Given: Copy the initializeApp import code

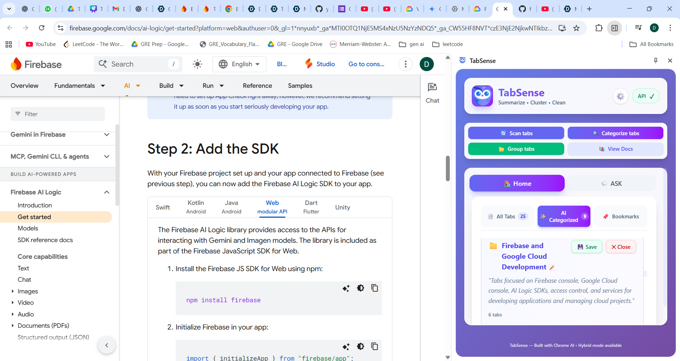Looking at the screenshot, I should pyautogui.click(x=375, y=346).
